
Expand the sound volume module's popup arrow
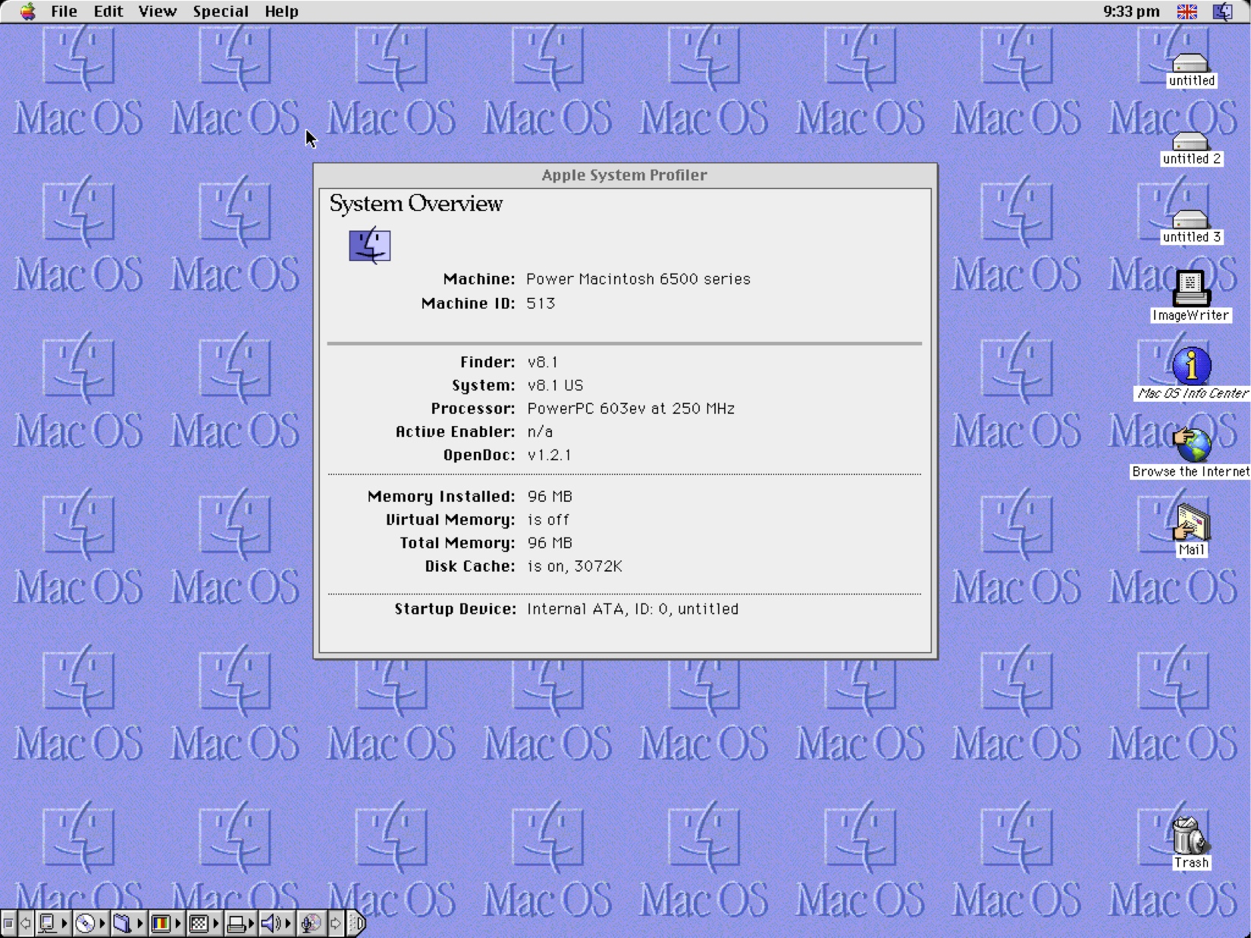(289, 924)
